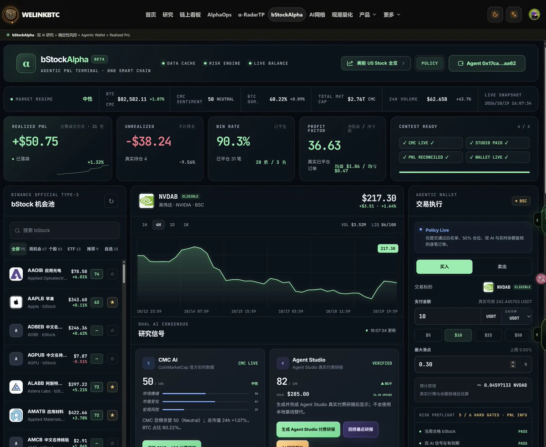Click the 市场情绪 score bar in CMC AI
Image resolution: width=546 pixels, height=447 pixels.
tap(206, 393)
